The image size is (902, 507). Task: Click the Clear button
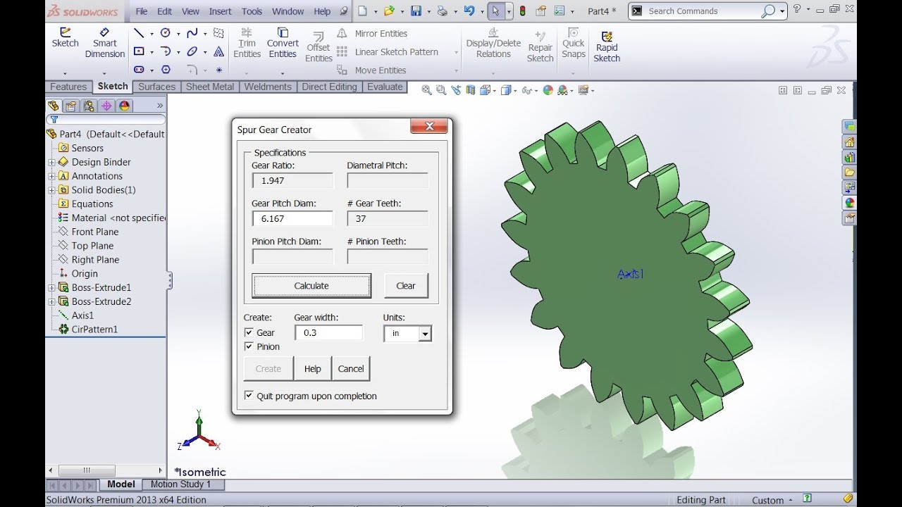406,286
